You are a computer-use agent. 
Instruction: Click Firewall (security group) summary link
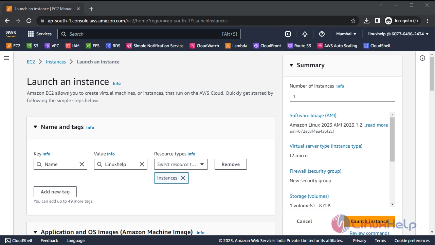(315, 171)
